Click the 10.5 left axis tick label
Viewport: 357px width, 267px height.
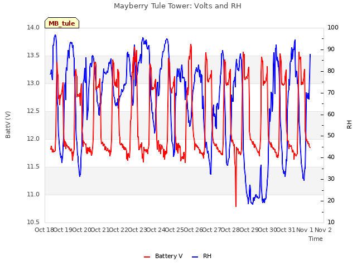coord(33,222)
